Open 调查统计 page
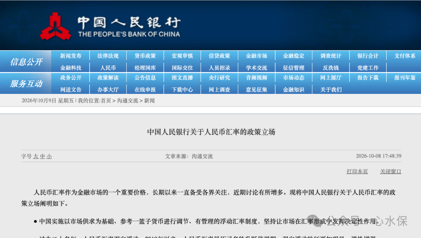This screenshot has height=238, width=421. 331,56
